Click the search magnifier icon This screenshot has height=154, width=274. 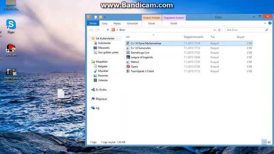(x=266, y=30)
